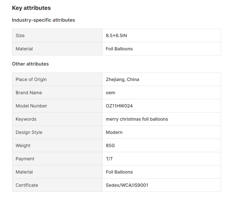
Task: Select the 8.5×6.5IN size value
Action: click(116, 36)
